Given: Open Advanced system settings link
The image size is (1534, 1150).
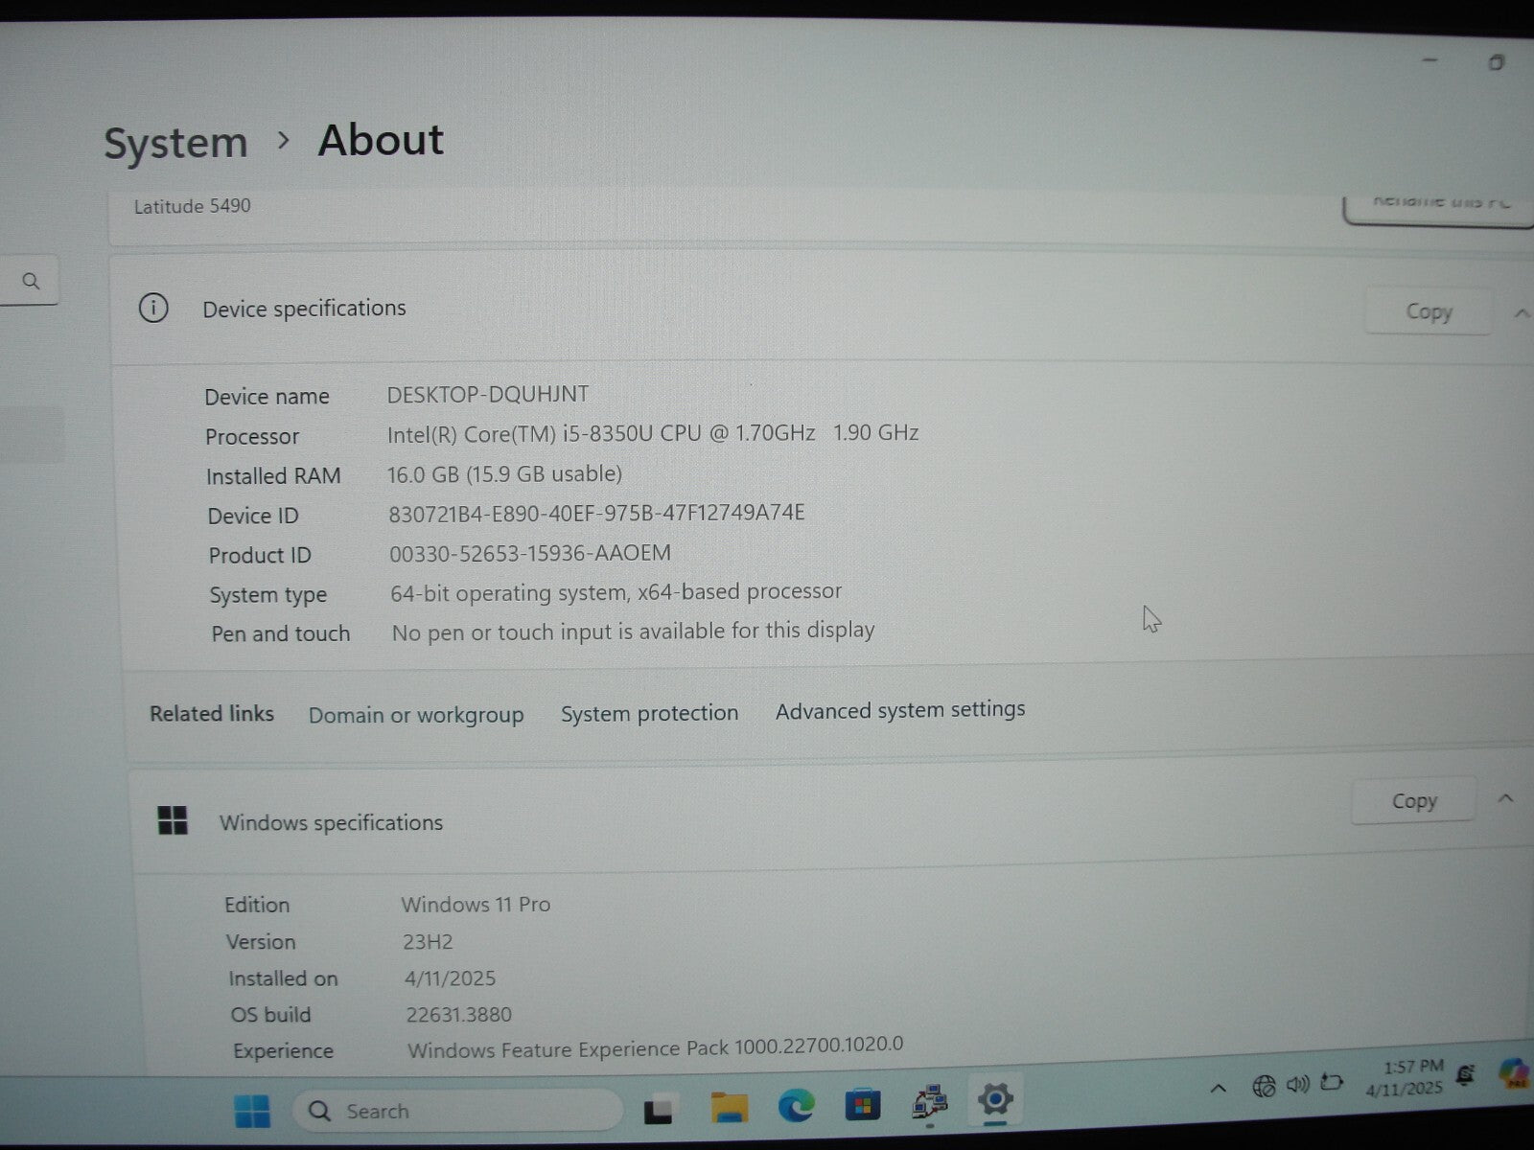Looking at the screenshot, I should (900, 710).
